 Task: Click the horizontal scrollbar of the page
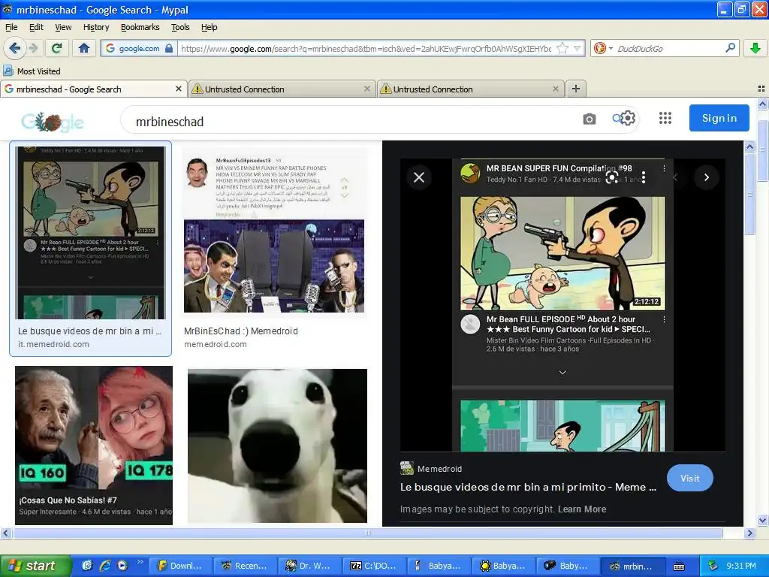[x=367, y=533]
